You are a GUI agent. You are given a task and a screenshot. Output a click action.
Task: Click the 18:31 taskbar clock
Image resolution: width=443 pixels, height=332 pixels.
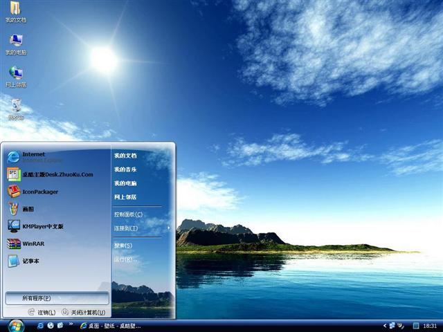pos(430,325)
